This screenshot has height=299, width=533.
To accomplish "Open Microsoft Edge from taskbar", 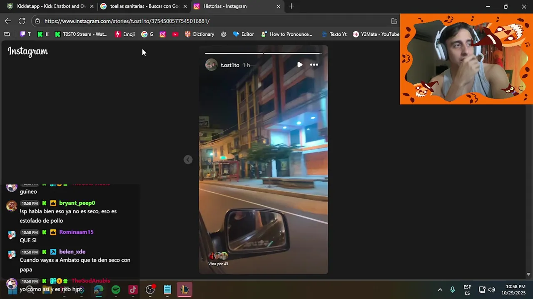I will click(x=99, y=289).
